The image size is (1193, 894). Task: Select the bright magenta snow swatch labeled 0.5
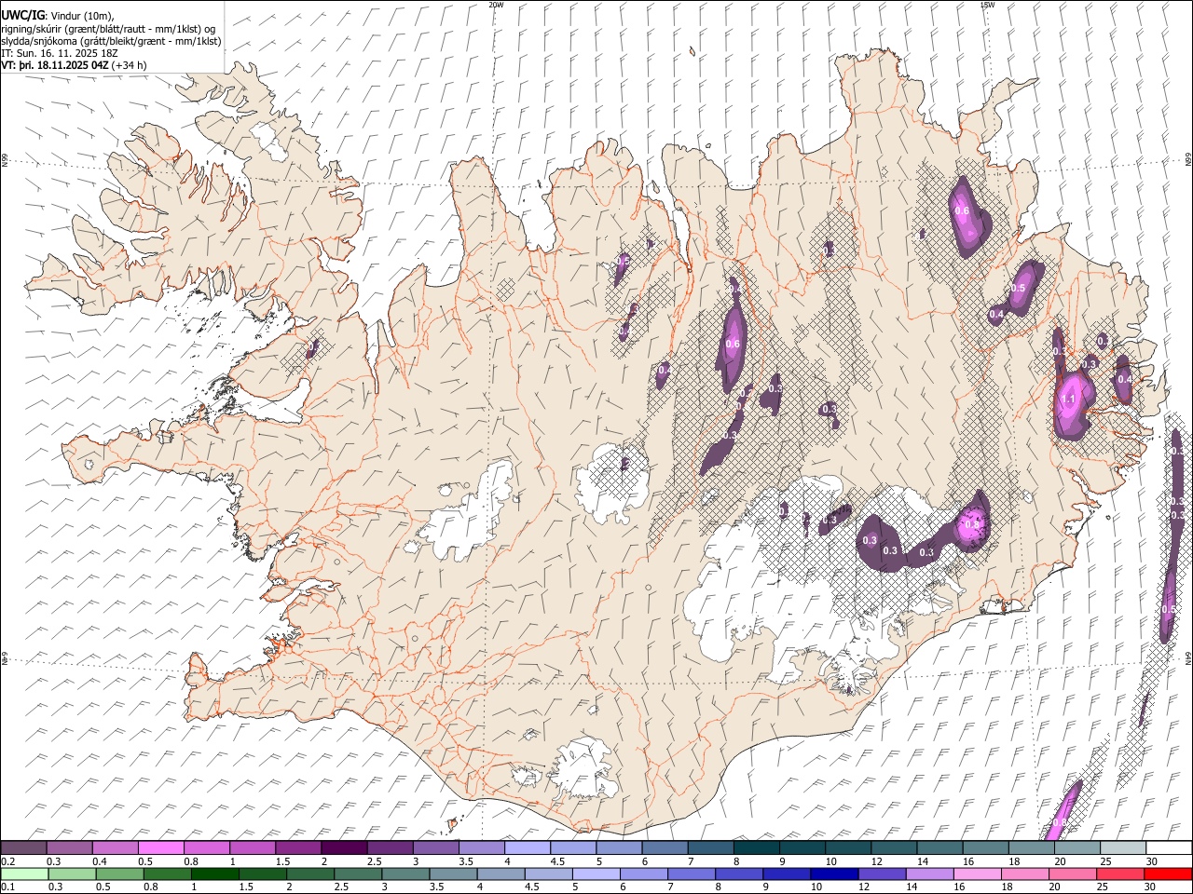(160, 848)
